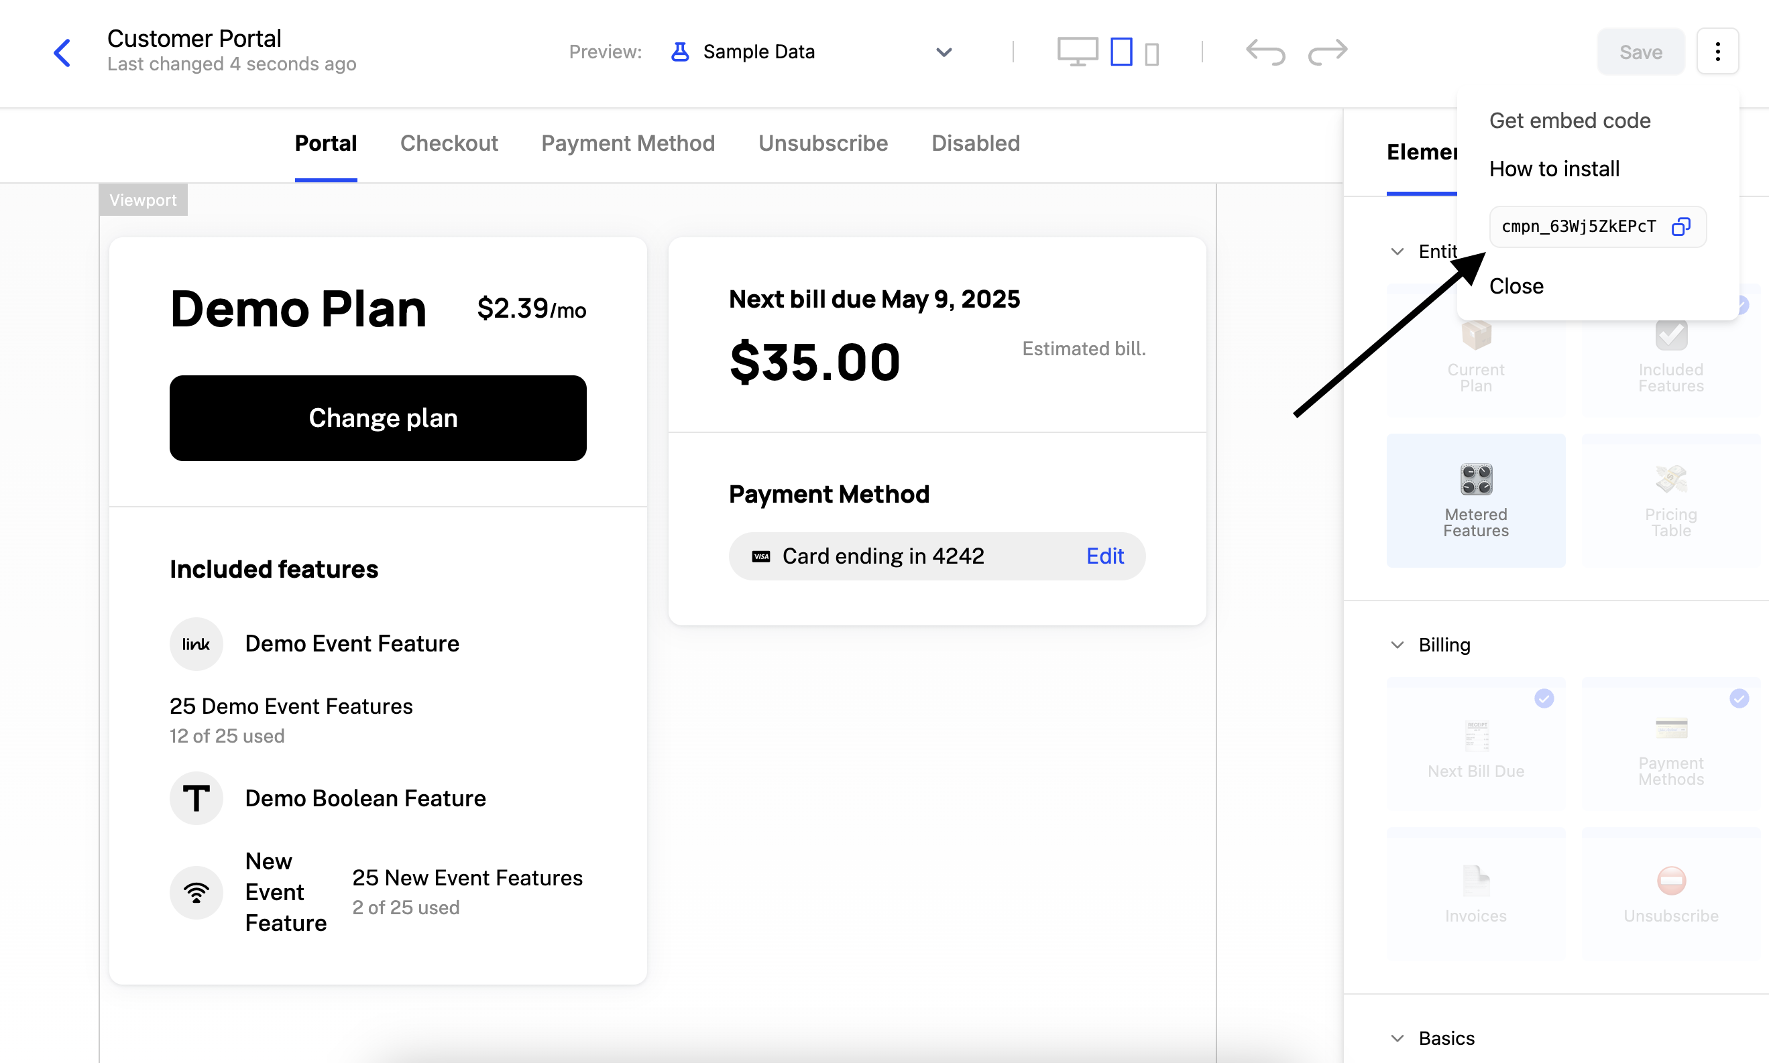Copy the component ID with copy icon
1769x1063 pixels.
click(1681, 227)
